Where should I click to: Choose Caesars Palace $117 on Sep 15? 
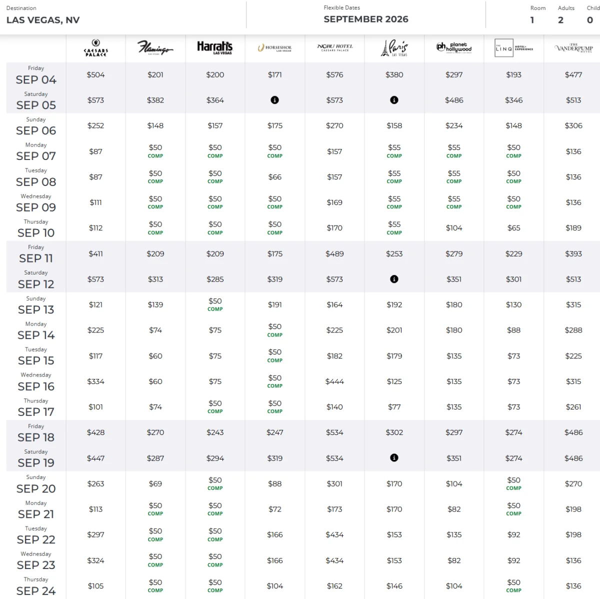[95, 356]
